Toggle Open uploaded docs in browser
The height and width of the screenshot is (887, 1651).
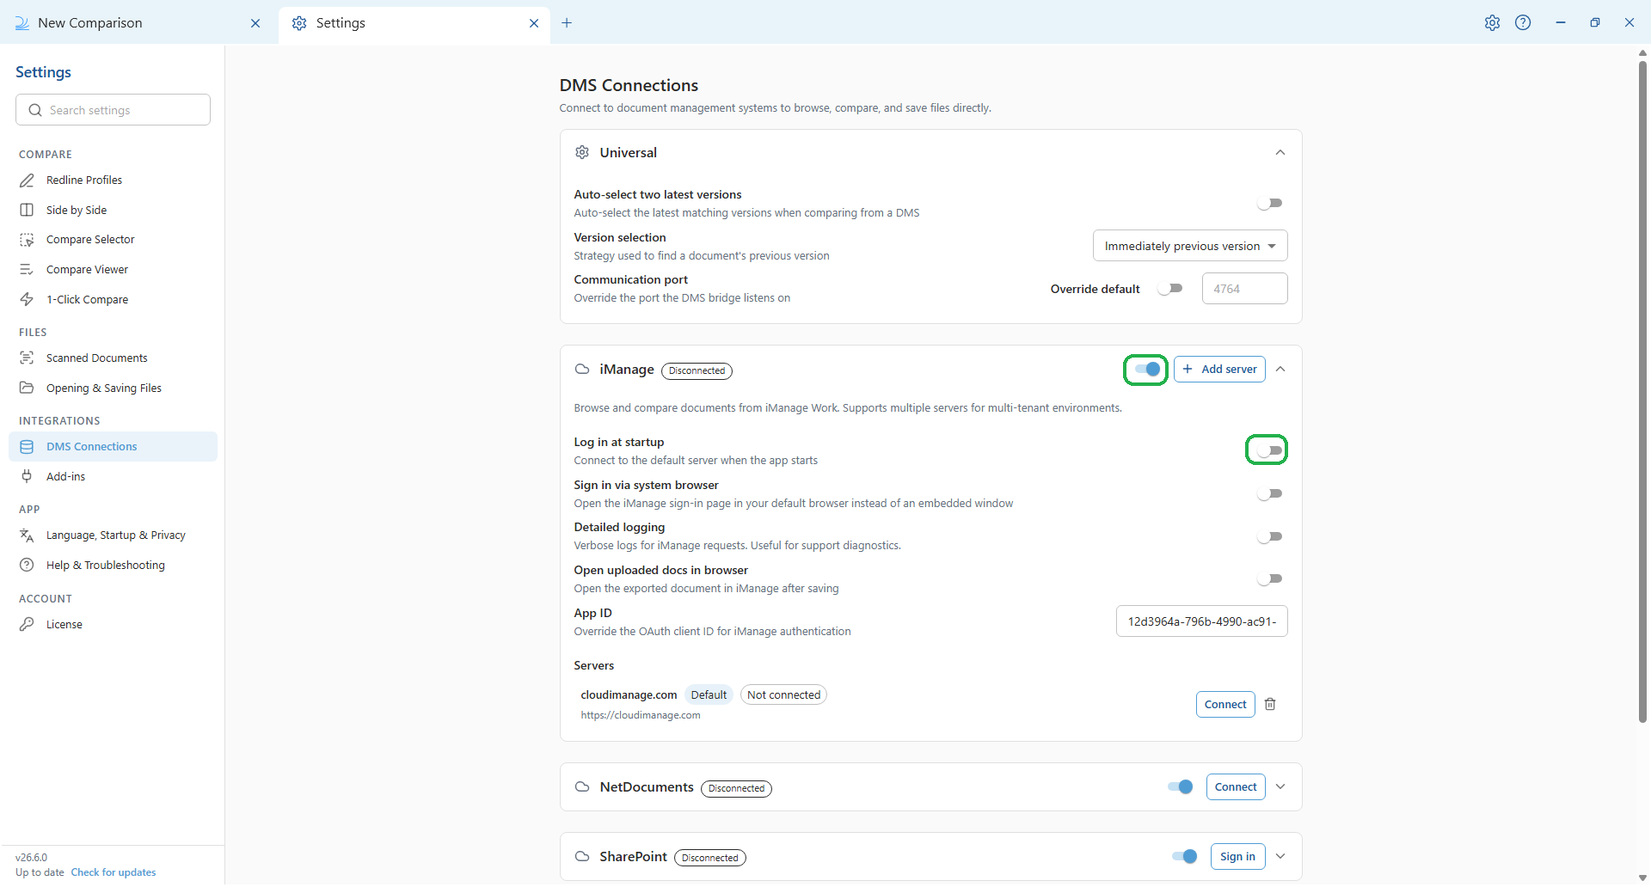tap(1269, 579)
